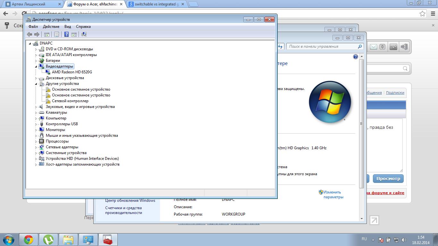This screenshot has width=438, height=246.
Task: Click Мыши и иные указывающие устройства icon
Action: (41, 135)
